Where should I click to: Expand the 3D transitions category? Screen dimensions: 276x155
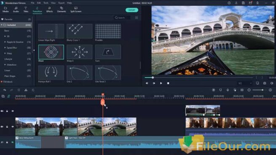tap(5, 37)
